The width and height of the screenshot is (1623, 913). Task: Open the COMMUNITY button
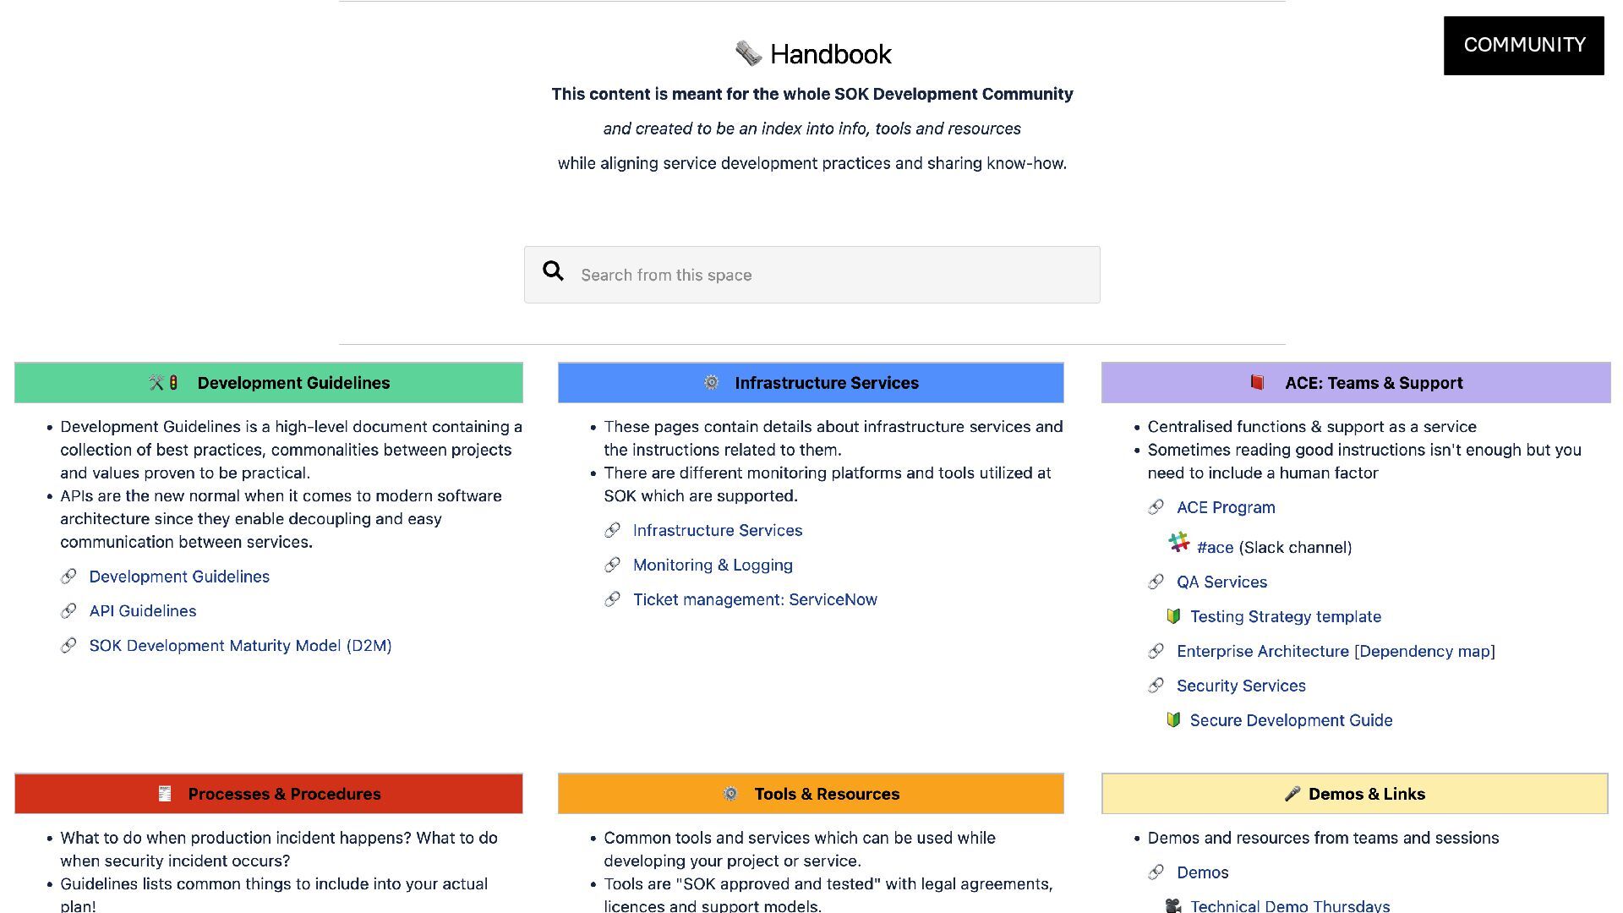tap(1523, 45)
